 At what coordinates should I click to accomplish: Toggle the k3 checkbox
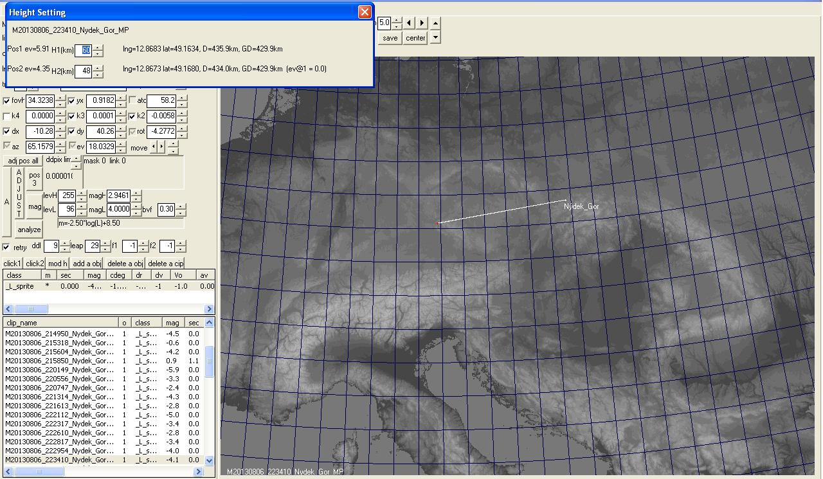(x=72, y=116)
